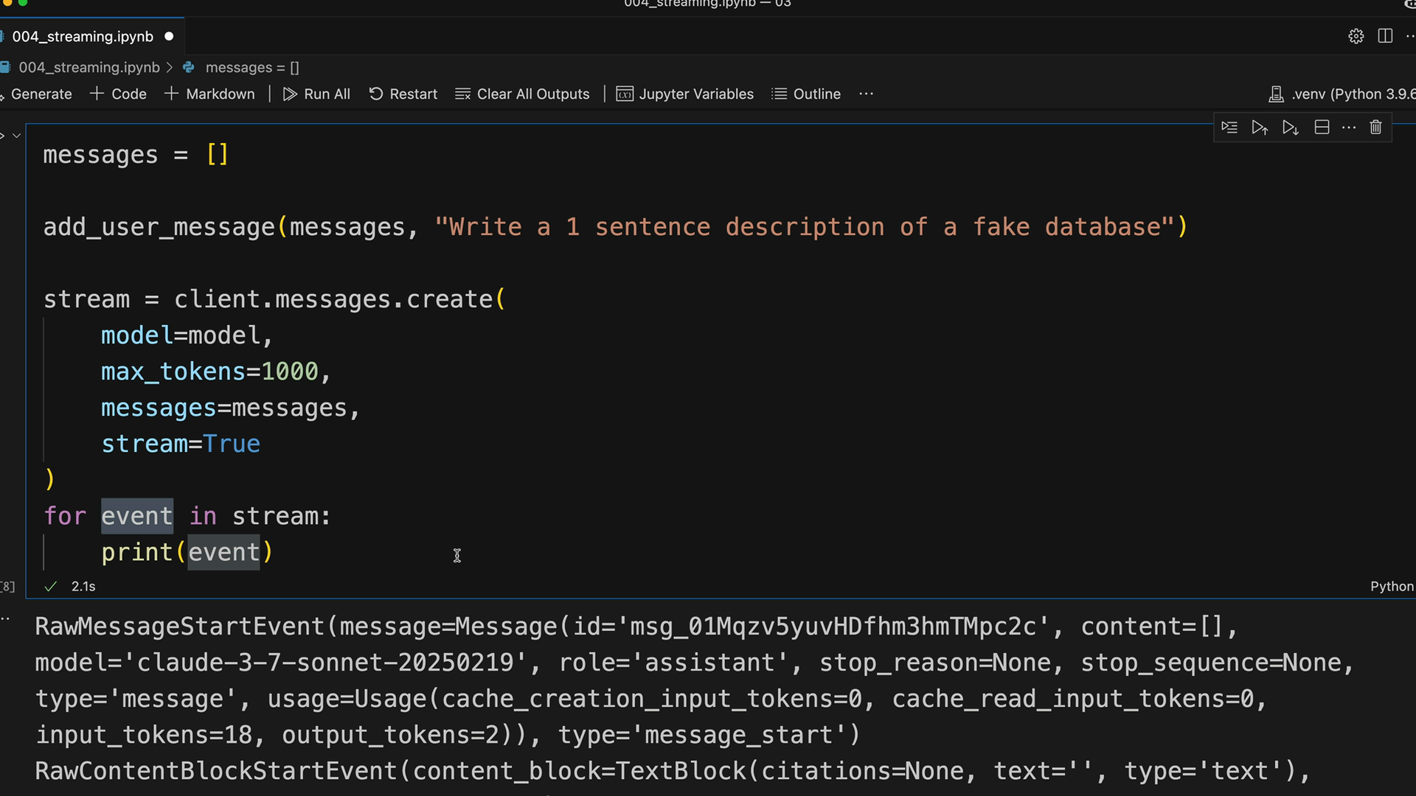Split the cell icon
Screen dimensions: 1416x796
1322,128
